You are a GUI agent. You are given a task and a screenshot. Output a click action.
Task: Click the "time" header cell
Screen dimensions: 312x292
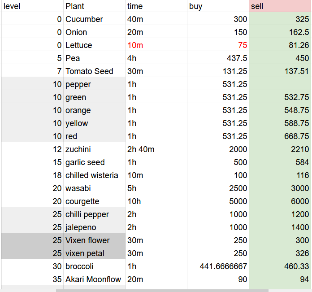tap(156, 6)
